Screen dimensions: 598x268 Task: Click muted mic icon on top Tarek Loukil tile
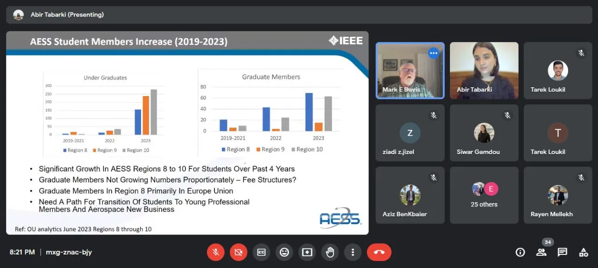(581, 53)
